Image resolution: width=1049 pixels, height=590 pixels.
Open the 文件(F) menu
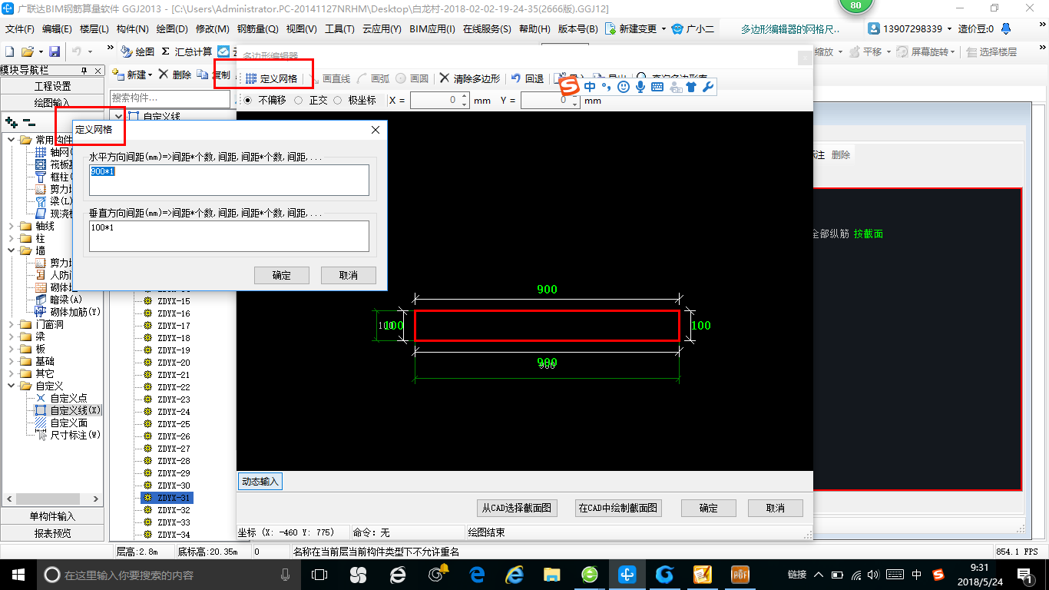click(x=20, y=28)
